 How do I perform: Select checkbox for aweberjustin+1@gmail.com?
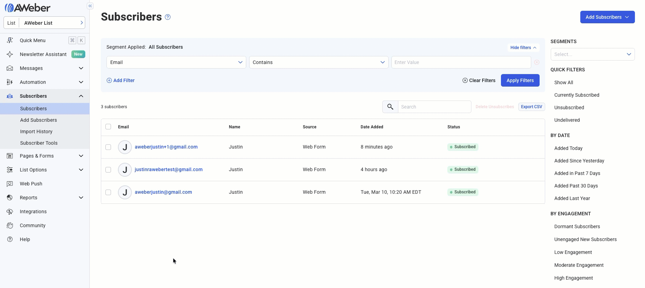tap(108, 147)
